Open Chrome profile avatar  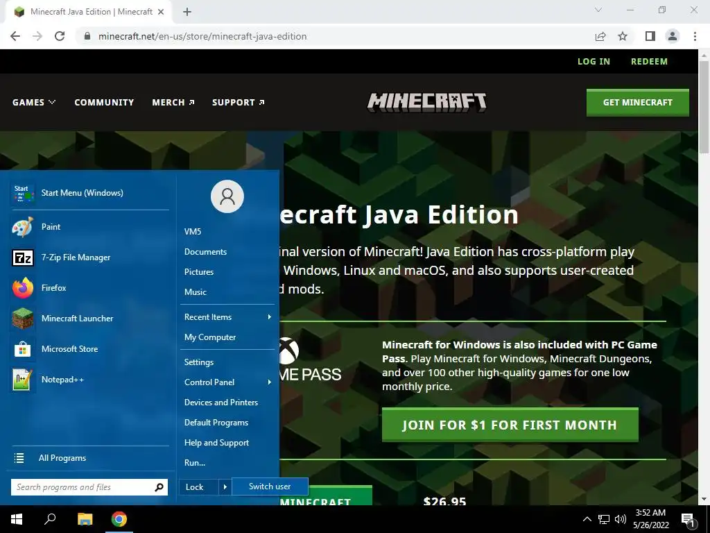[673, 36]
